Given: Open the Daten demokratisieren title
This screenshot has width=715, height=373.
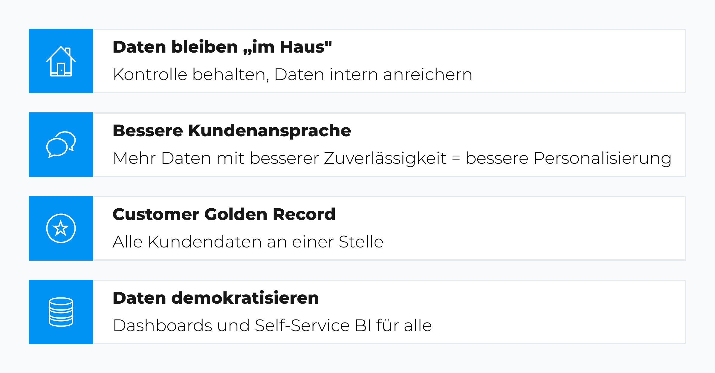Looking at the screenshot, I should pyautogui.click(x=216, y=298).
